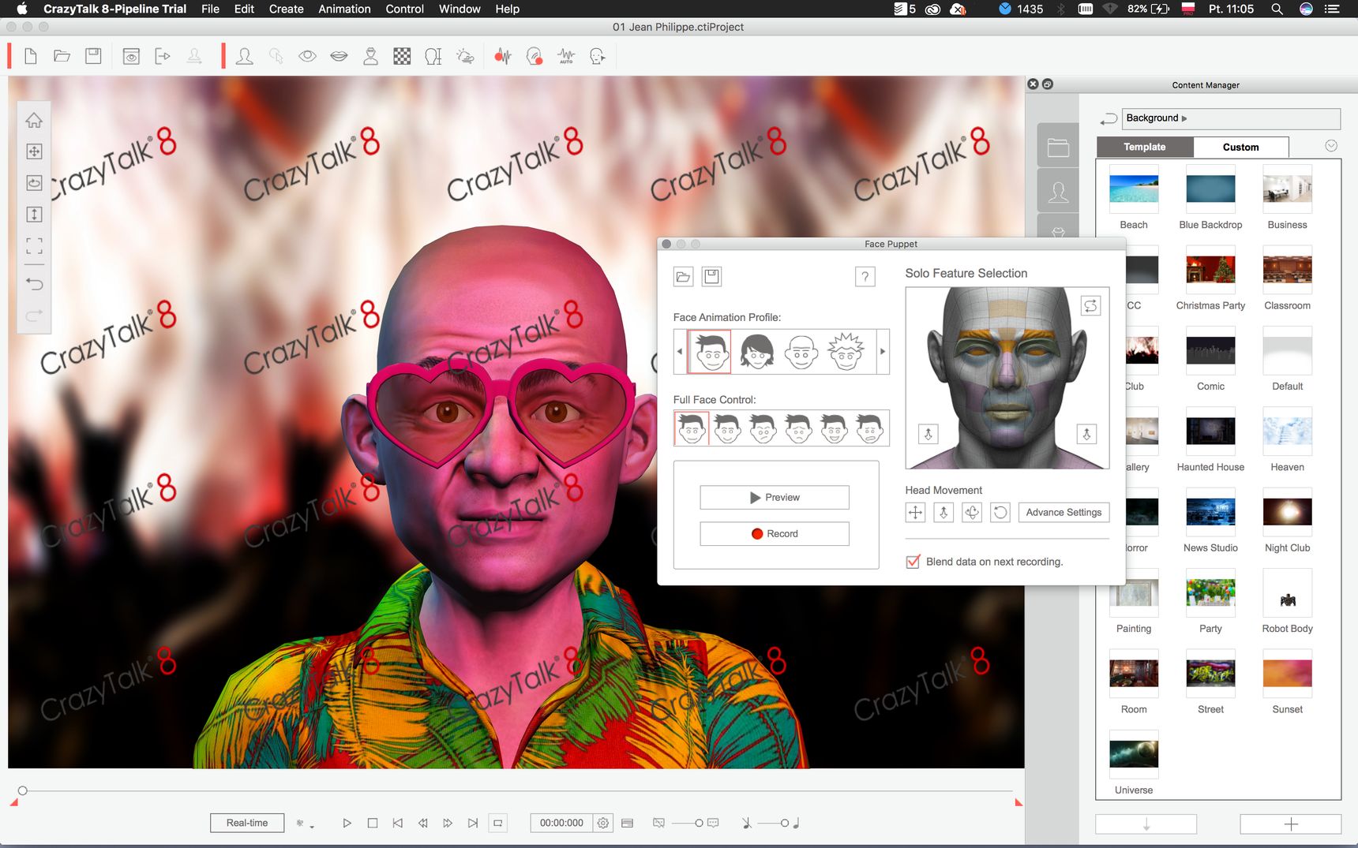Toggle subtitle display off icon

[658, 823]
